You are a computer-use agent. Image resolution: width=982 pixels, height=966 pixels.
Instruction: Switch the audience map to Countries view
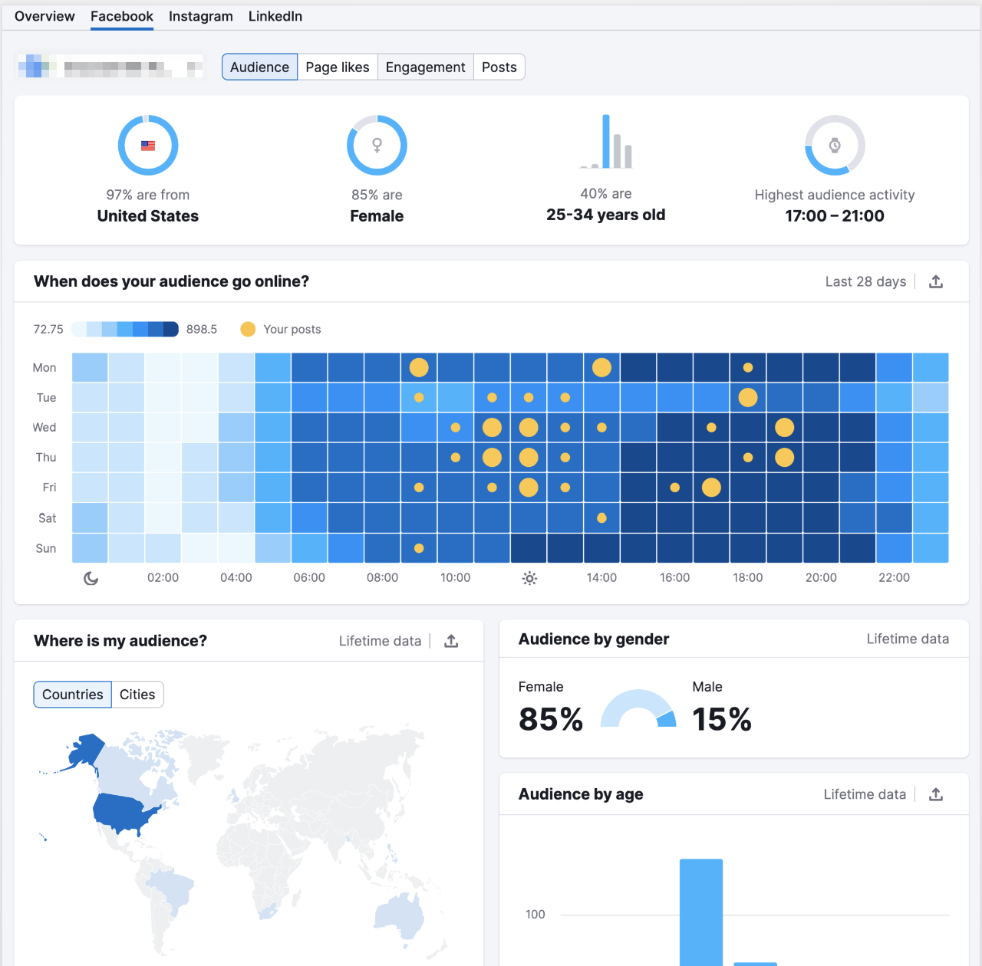(72, 695)
